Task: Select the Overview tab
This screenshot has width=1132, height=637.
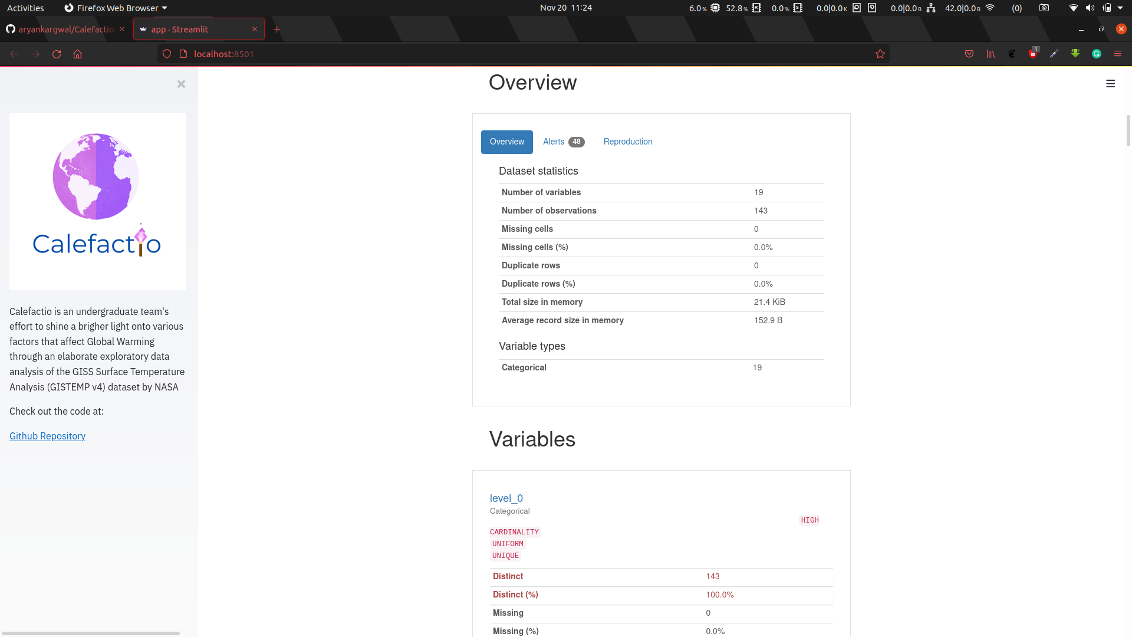Action: click(506, 142)
